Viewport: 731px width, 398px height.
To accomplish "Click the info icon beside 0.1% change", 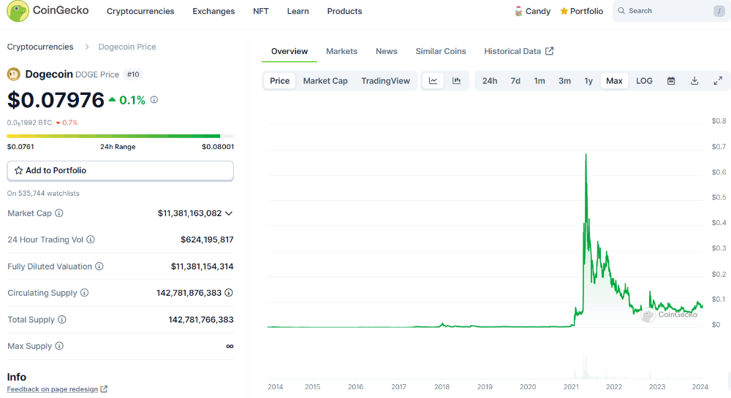I will [154, 99].
